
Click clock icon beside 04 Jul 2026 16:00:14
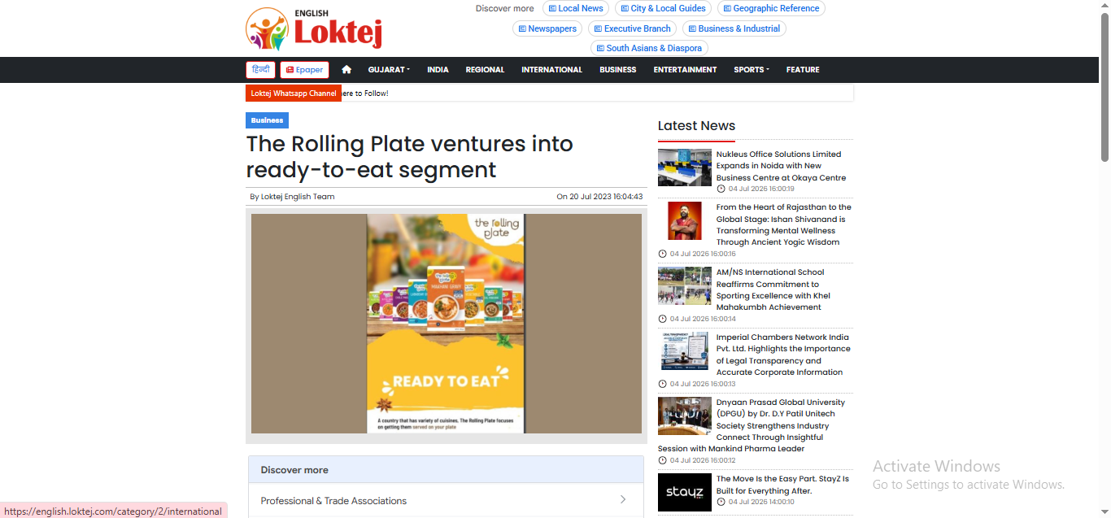click(662, 319)
